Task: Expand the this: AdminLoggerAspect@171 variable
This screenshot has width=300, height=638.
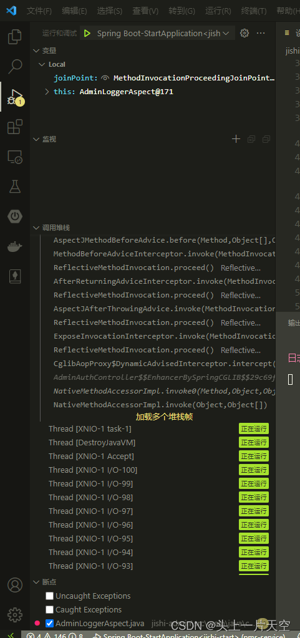Action: pyautogui.click(x=47, y=92)
